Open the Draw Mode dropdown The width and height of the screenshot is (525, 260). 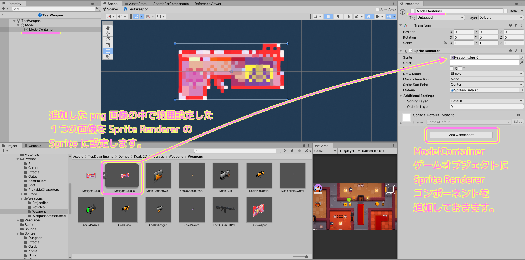[486, 74]
